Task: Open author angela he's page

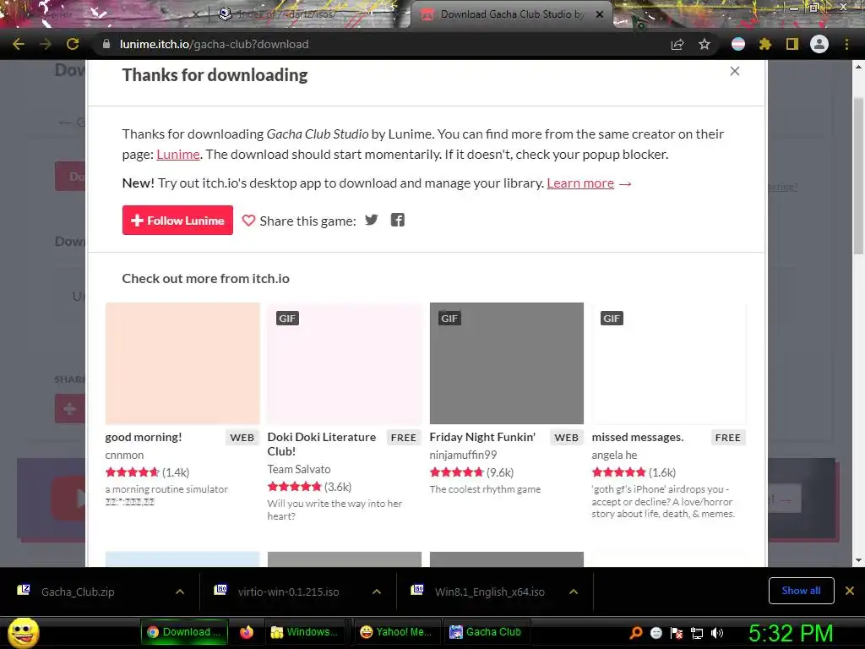Action: (615, 455)
